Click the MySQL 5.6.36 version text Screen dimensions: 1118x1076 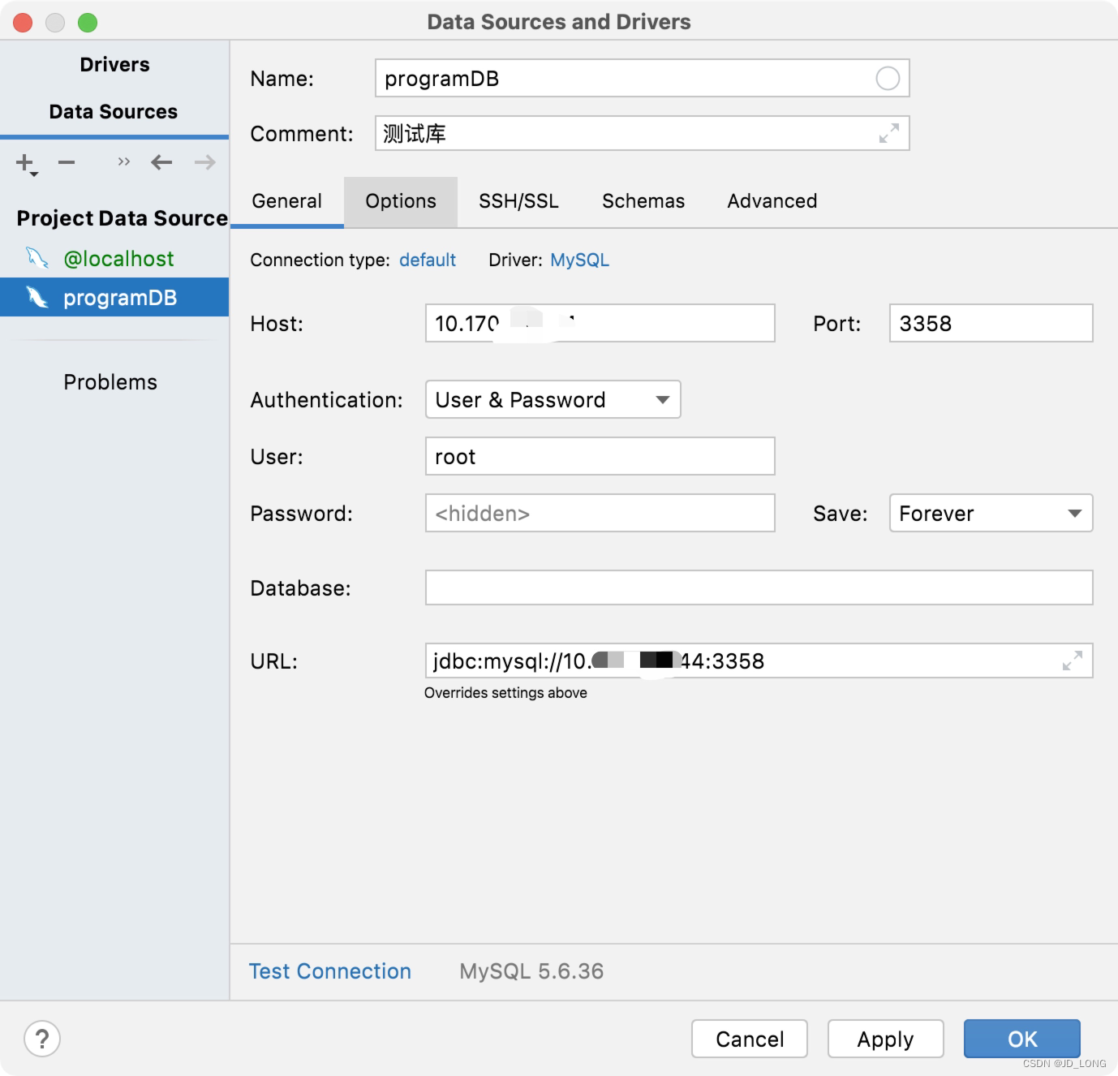tap(531, 971)
